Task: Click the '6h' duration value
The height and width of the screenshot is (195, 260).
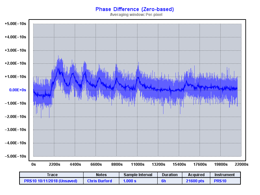Action: (x=163, y=181)
